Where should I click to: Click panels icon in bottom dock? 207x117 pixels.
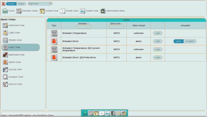point(102,113)
